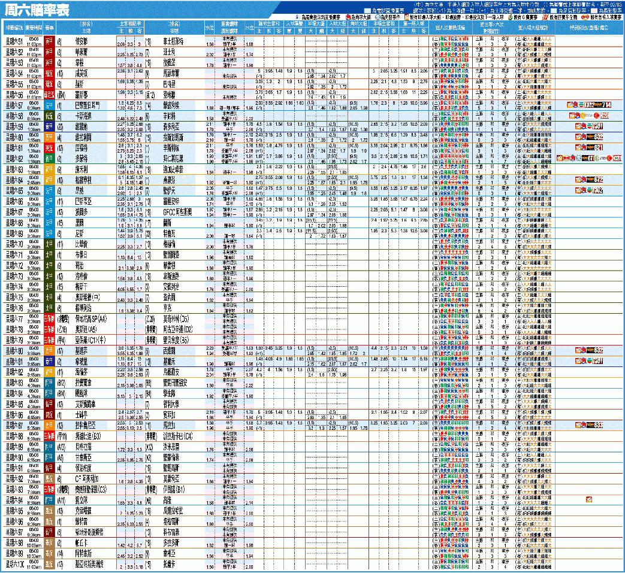This screenshot has width=625, height=573.
Task: Click the match number cell 星期六 75
Action: (15, 298)
